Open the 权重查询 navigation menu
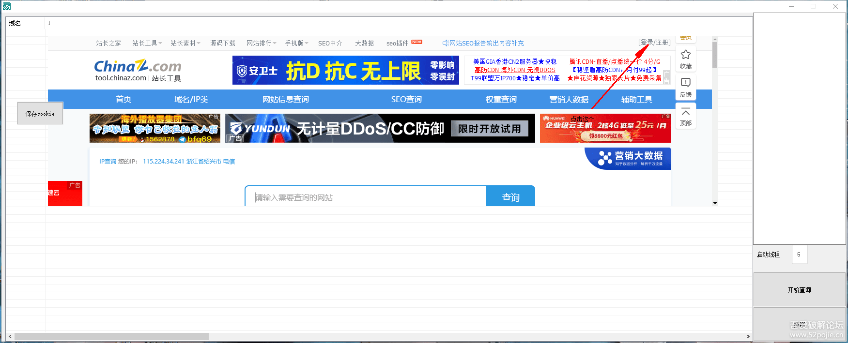The width and height of the screenshot is (848, 343). [x=501, y=99]
